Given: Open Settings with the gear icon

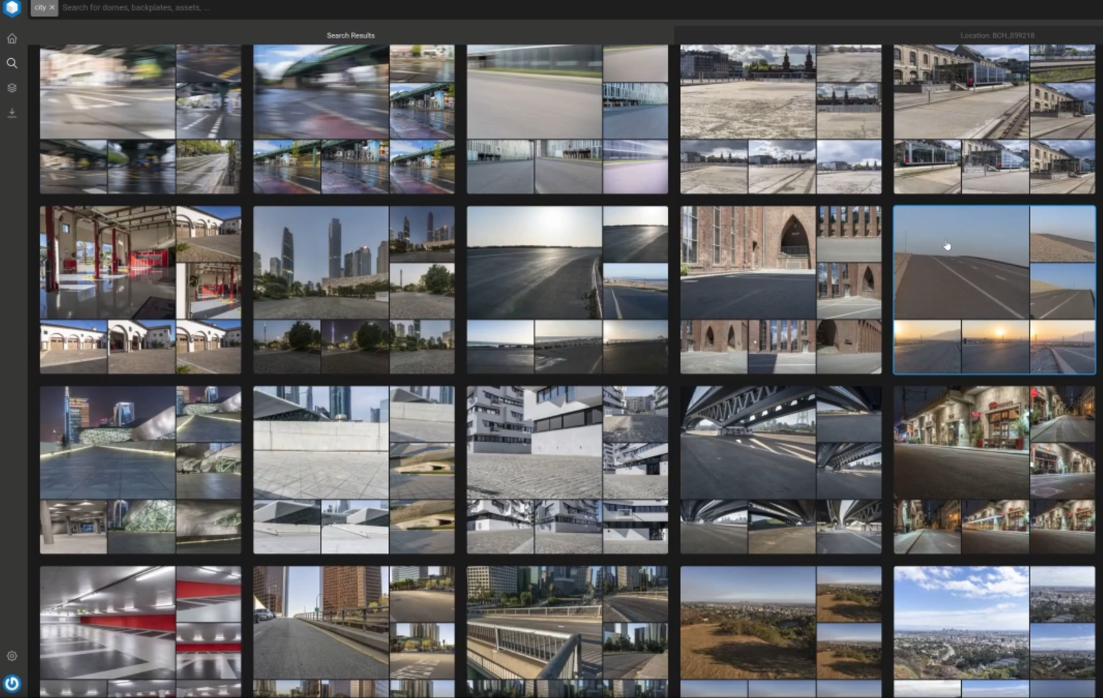Looking at the screenshot, I should 12,656.
